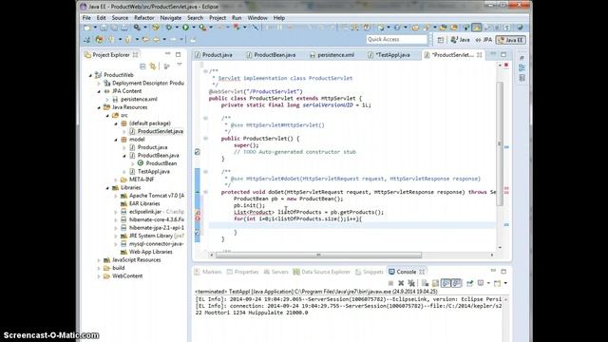Screen dimensions: 608x342
Task: Expand the Deployment Descriptor node
Action: (x=99, y=83)
